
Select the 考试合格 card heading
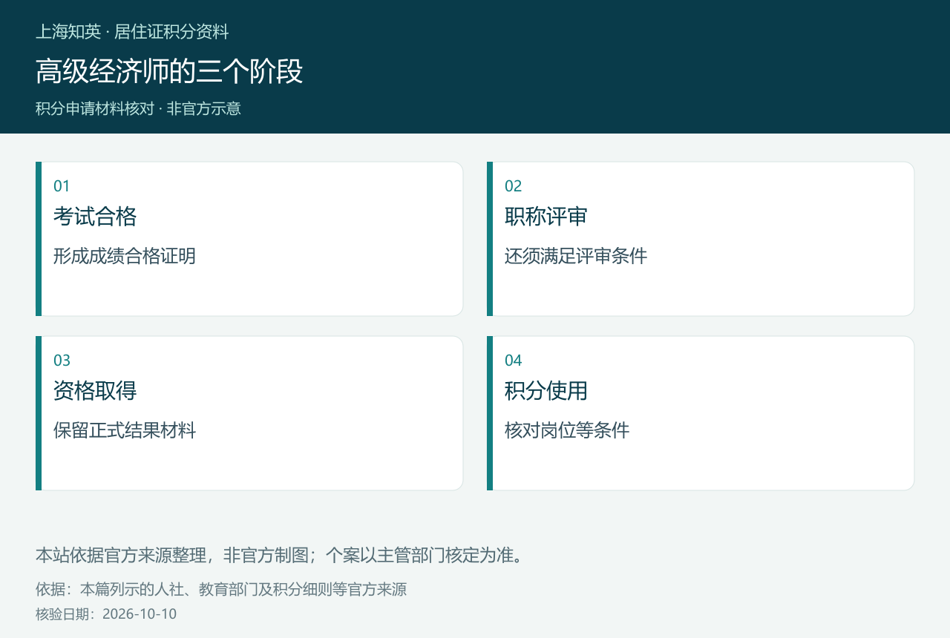click(x=95, y=217)
